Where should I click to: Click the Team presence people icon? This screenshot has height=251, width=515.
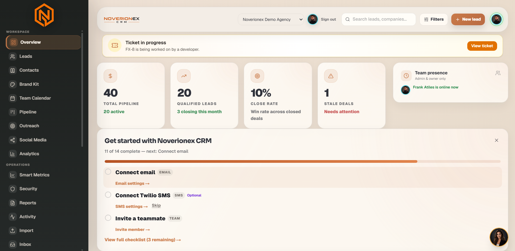(498, 73)
